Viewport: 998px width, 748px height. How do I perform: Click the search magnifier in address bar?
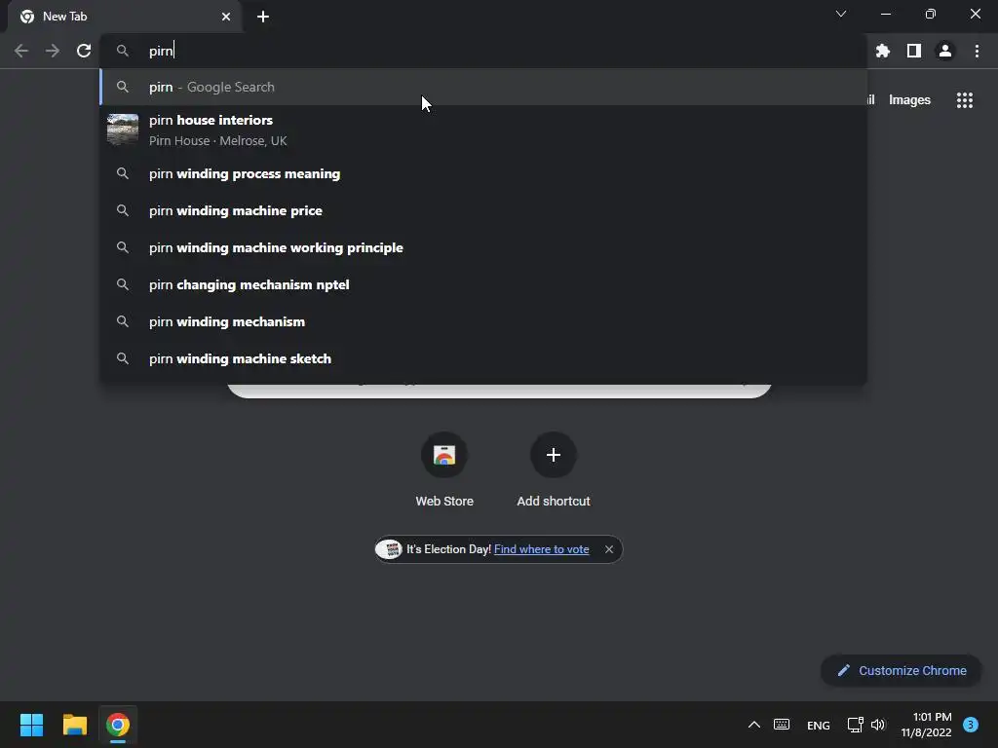(123, 51)
